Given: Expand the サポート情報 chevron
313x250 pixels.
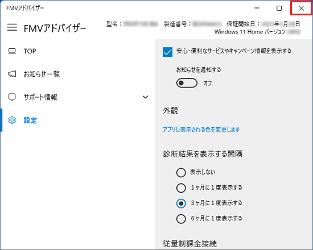Looking at the screenshot, I should [x=145, y=97].
